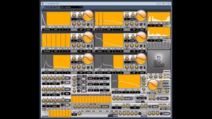Toggle the WAVEFORM LED
The height and width of the screenshot is (119, 212).
click(x=161, y=86)
